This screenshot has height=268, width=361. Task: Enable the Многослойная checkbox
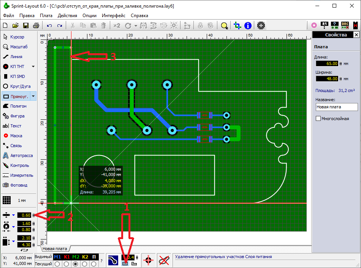coord(318,119)
